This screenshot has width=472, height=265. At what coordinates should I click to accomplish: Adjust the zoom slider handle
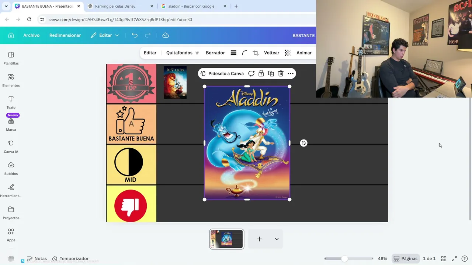point(344,259)
